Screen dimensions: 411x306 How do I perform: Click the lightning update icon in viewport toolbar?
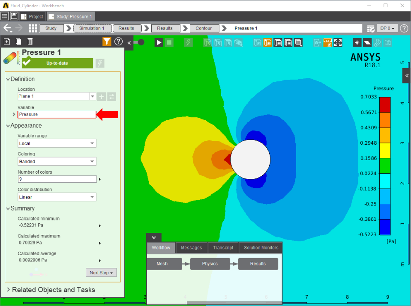click(x=188, y=42)
